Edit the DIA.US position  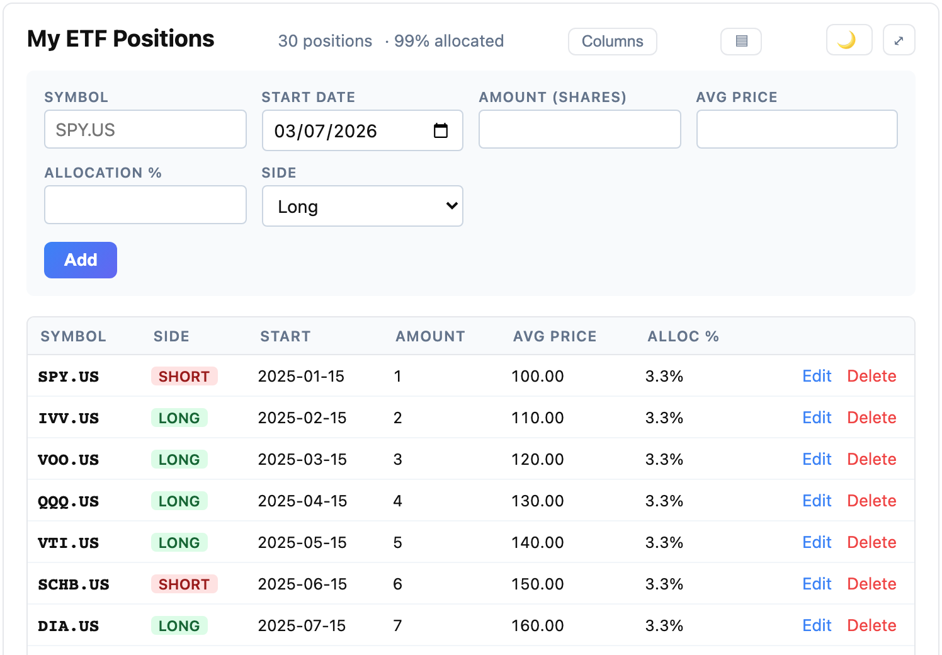(x=817, y=625)
